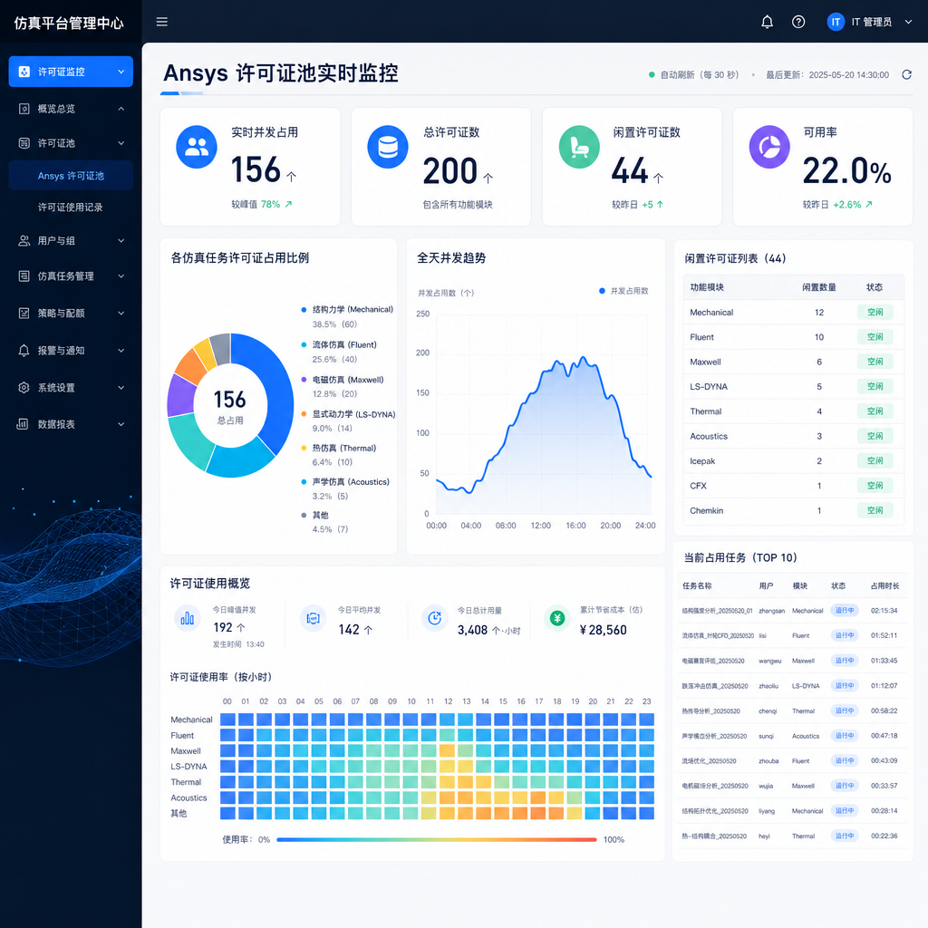
Task: Click the 闲置许可证数 seat icon
Action: (579, 147)
